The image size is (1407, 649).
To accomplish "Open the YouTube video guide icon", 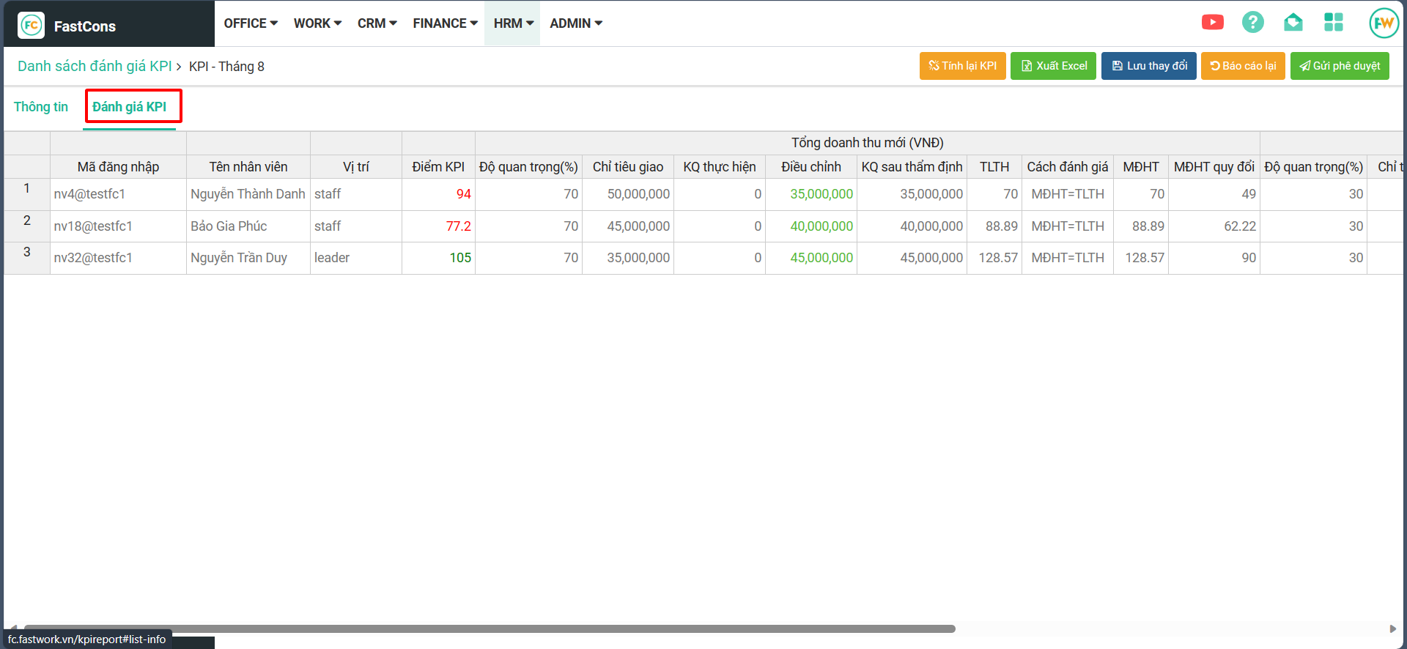I will (1212, 23).
